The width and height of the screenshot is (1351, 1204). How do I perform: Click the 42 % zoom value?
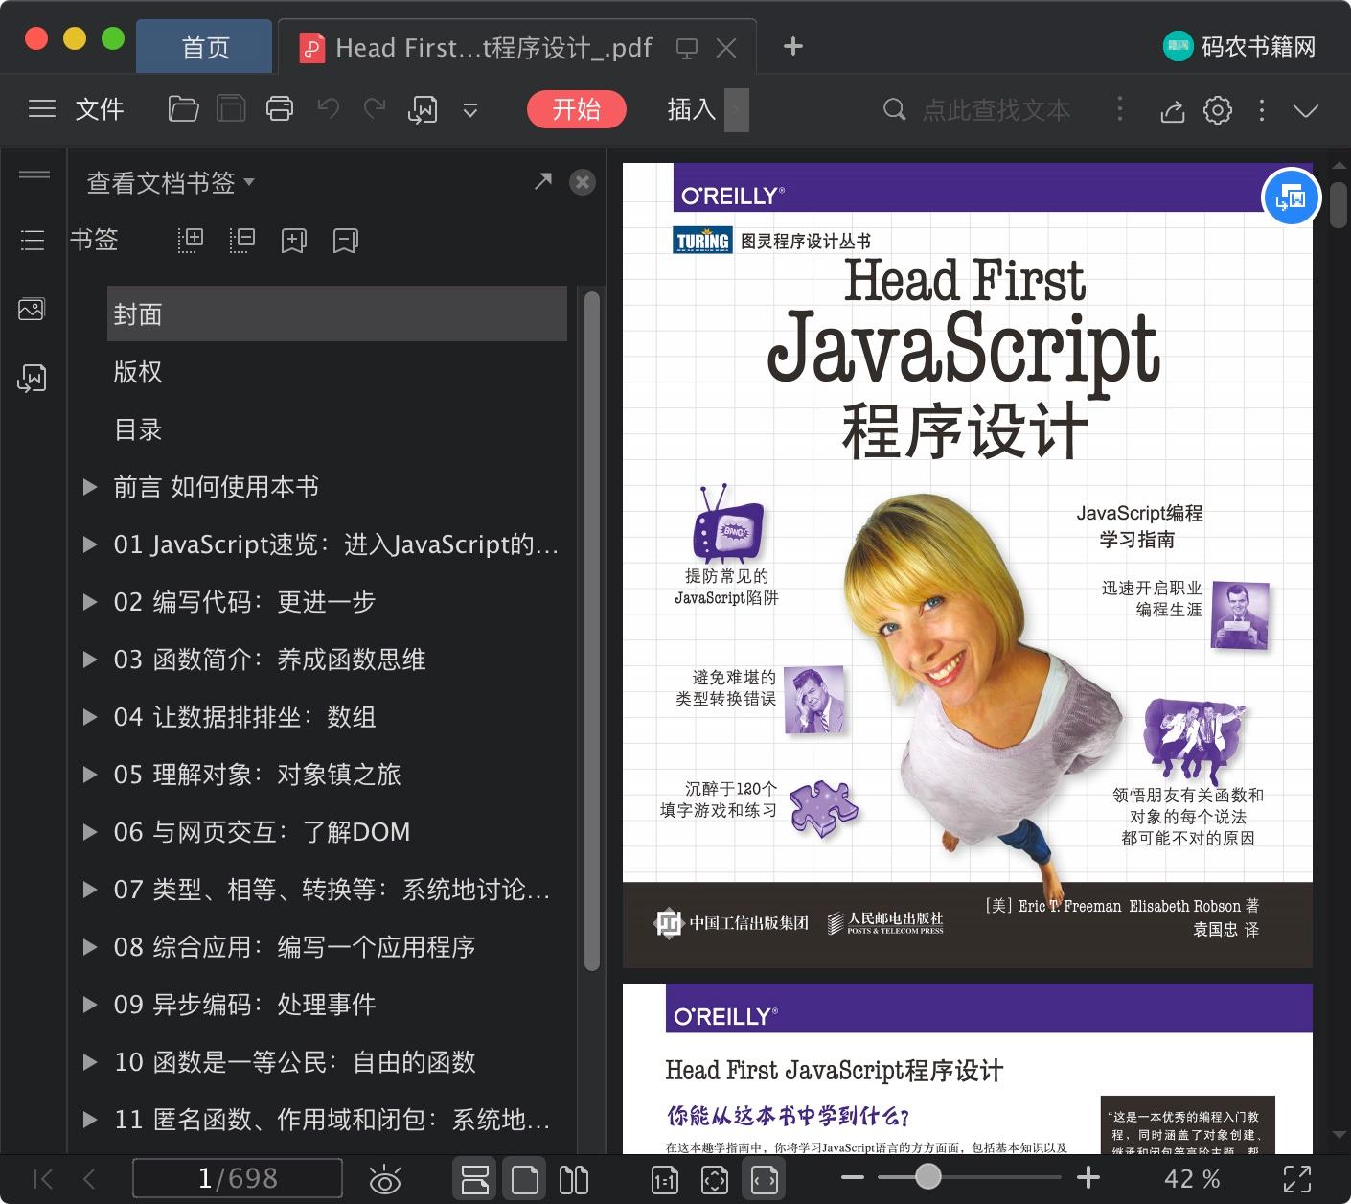pyautogui.click(x=1192, y=1178)
